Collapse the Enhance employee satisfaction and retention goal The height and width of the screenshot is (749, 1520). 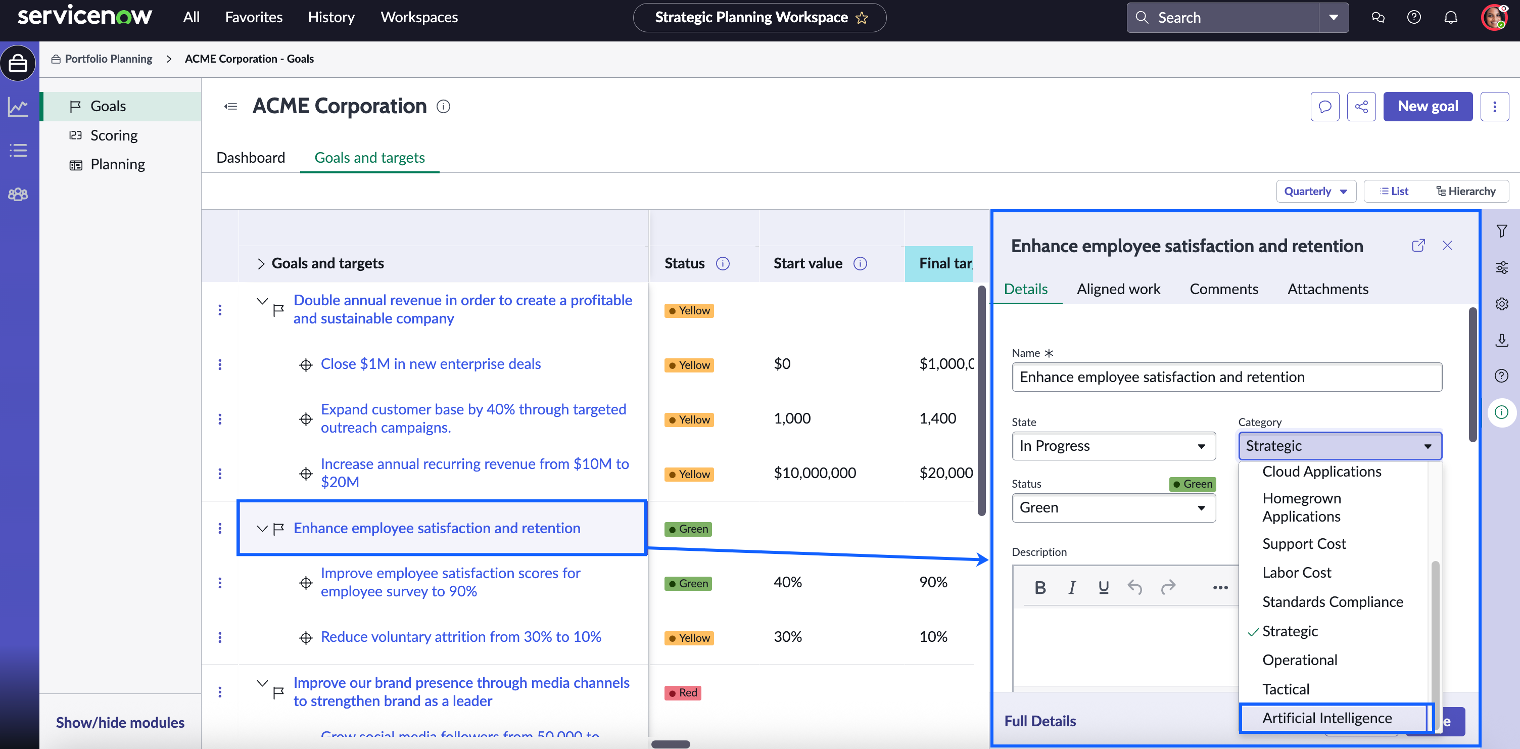pyautogui.click(x=263, y=528)
